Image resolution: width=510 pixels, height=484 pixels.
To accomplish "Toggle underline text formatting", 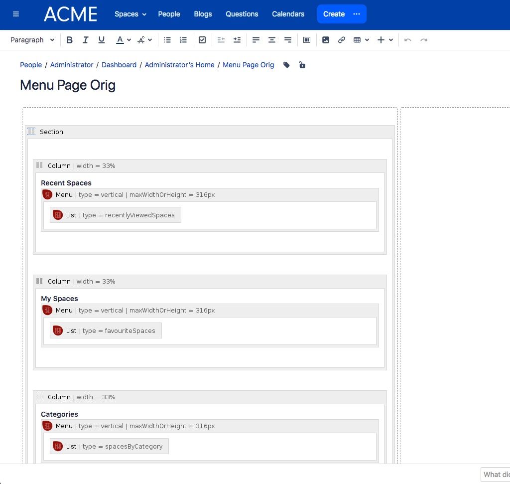I will [x=102, y=40].
